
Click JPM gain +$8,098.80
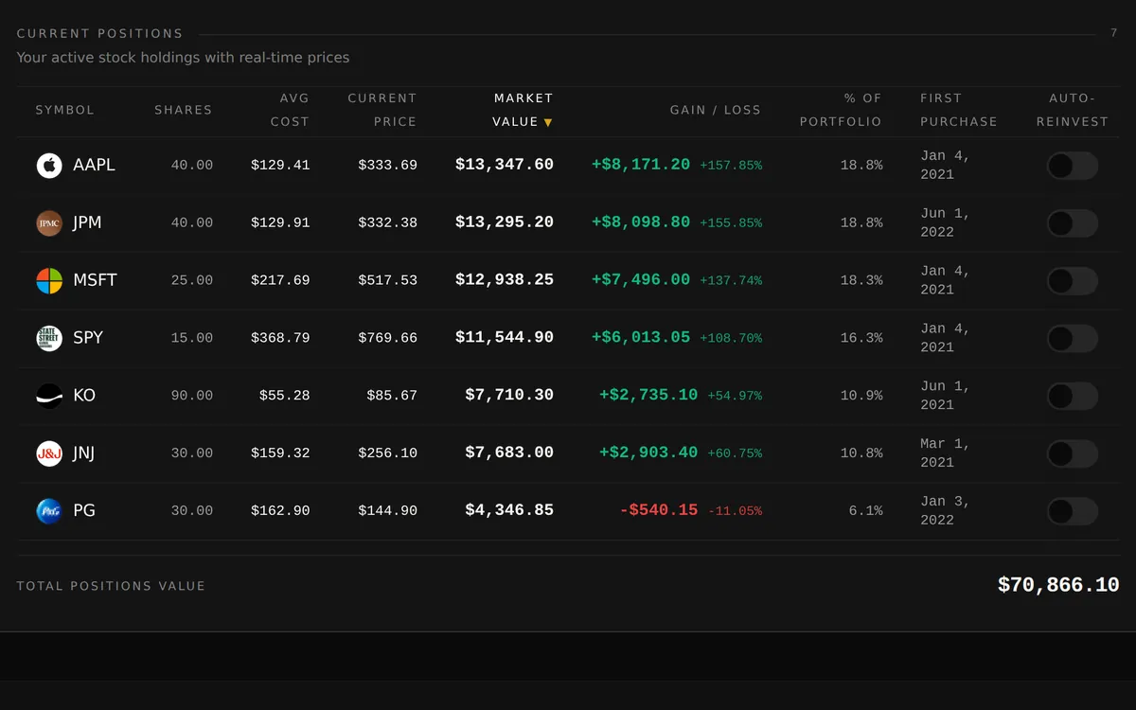pyautogui.click(x=641, y=222)
